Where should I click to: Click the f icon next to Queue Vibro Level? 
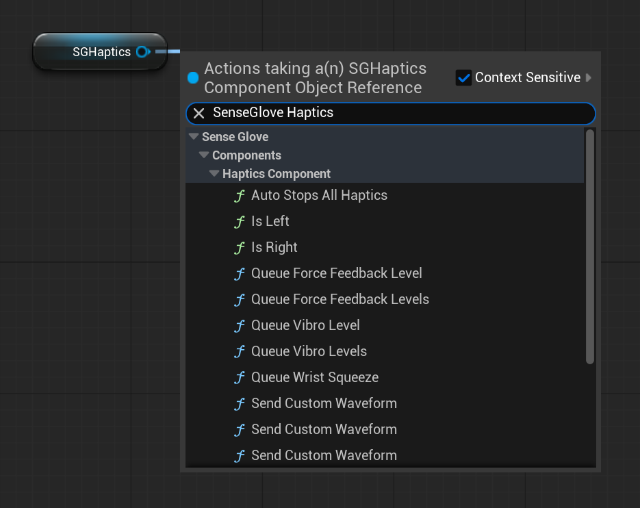240,325
